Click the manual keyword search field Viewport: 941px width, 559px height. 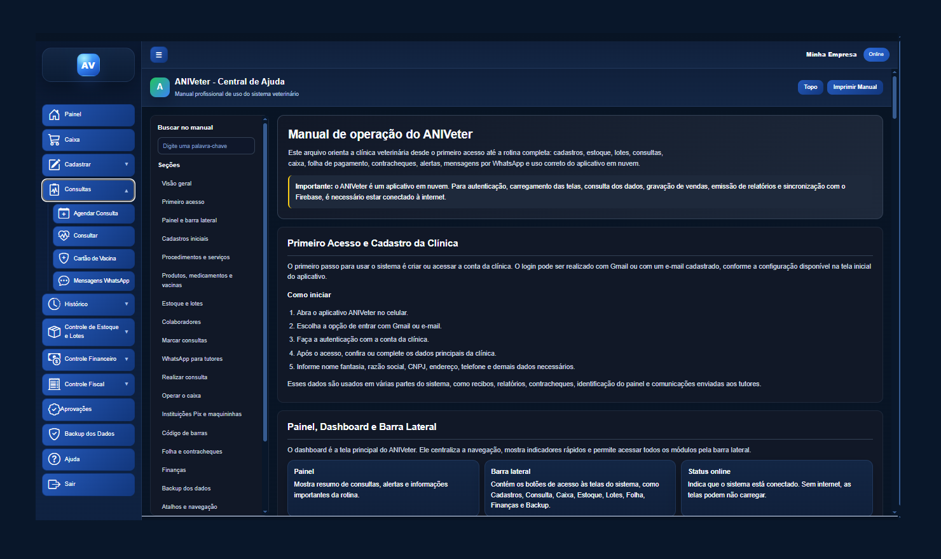coord(206,146)
